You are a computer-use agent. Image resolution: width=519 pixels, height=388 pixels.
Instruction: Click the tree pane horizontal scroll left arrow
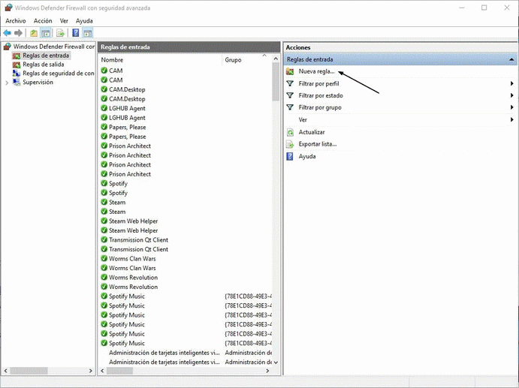(x=5, y=371)
